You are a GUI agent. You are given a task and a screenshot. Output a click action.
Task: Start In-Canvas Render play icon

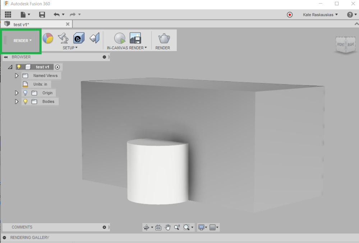click(x=119, y=38)
